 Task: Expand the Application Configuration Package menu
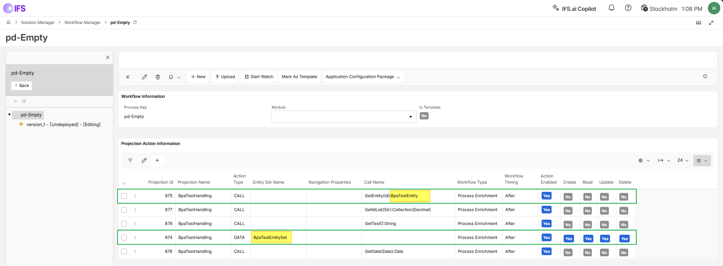[362, 77]
